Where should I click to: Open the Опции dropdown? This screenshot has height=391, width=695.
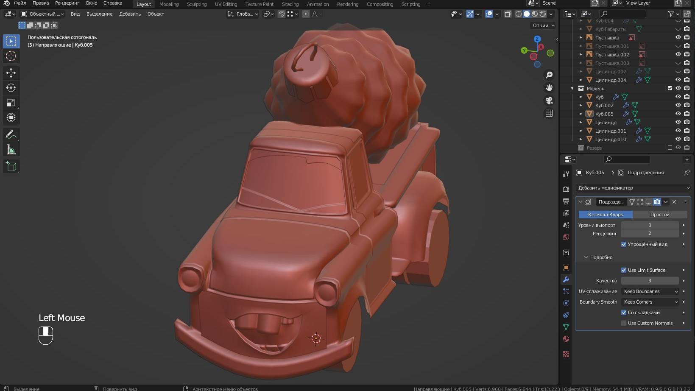(543, 25)
